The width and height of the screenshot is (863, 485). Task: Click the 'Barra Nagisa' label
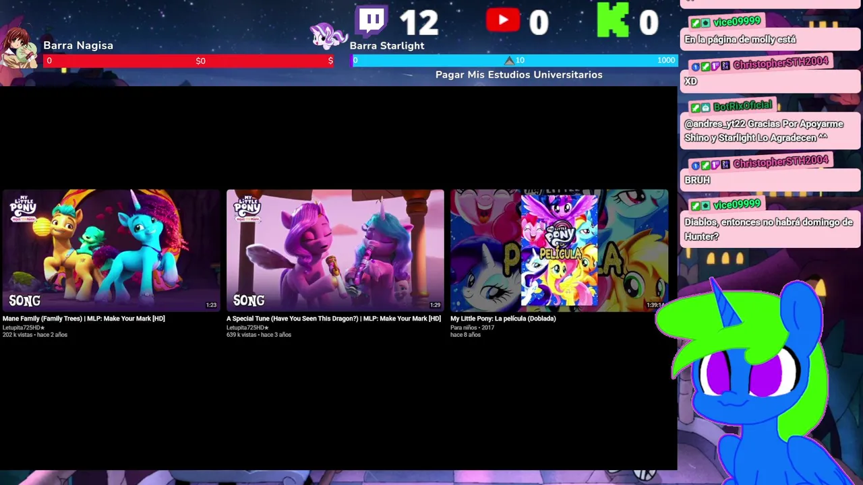click(78, 45)
